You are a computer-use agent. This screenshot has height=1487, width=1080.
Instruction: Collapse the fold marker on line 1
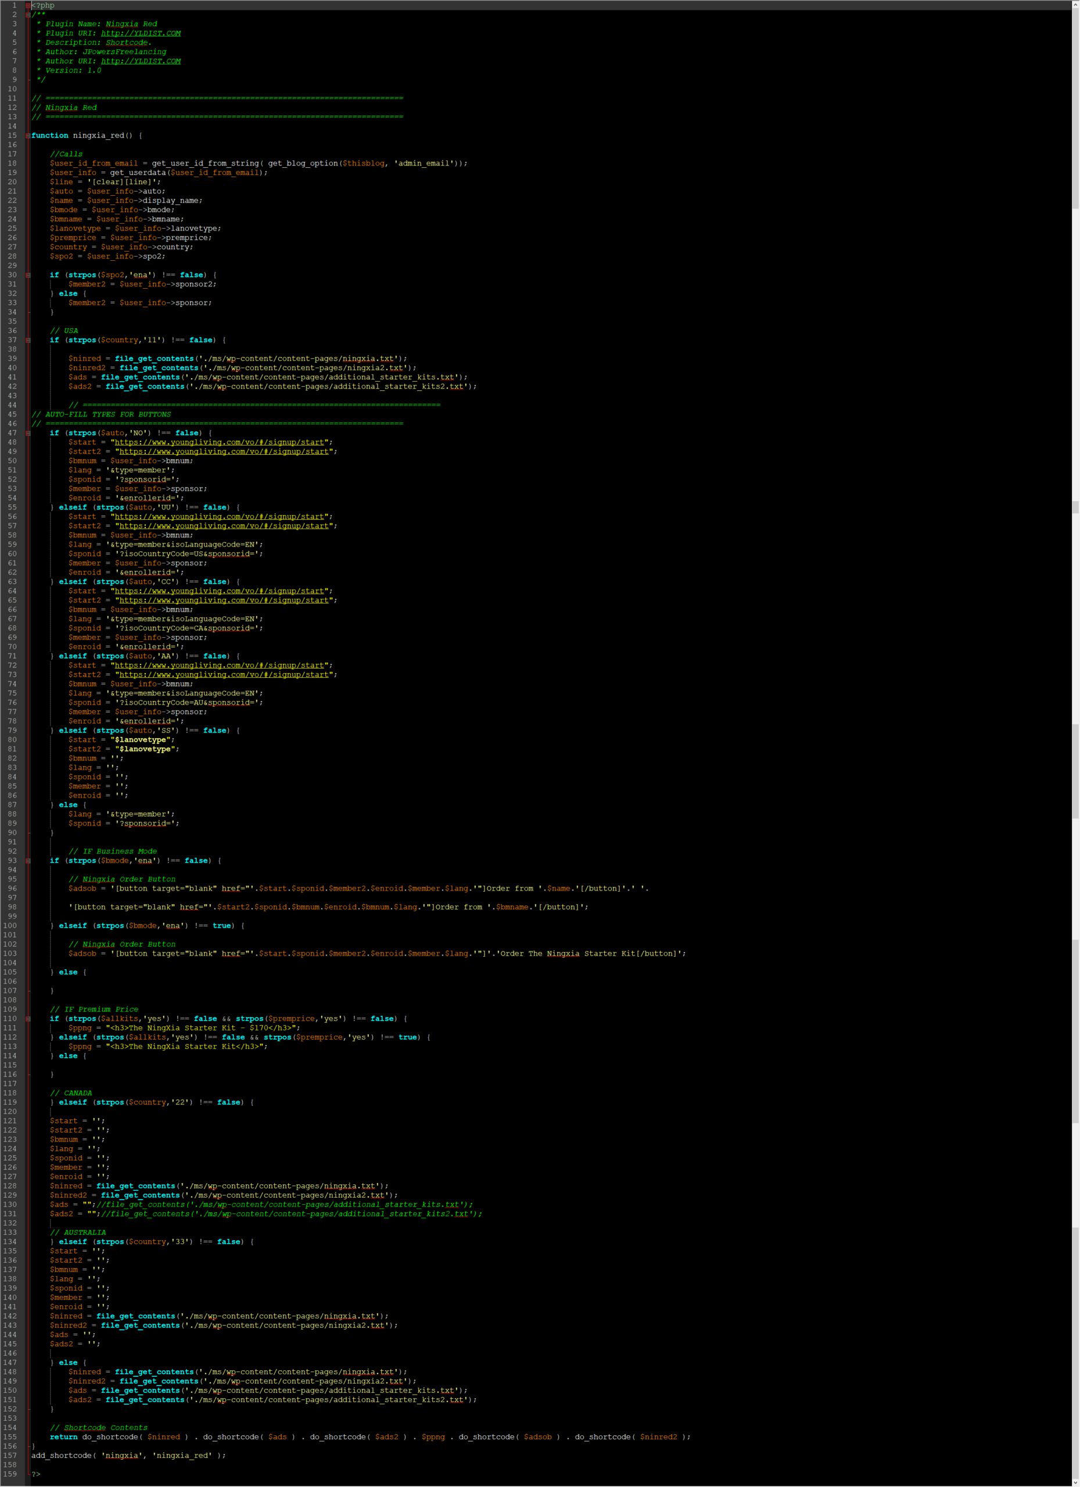[28, 5]
